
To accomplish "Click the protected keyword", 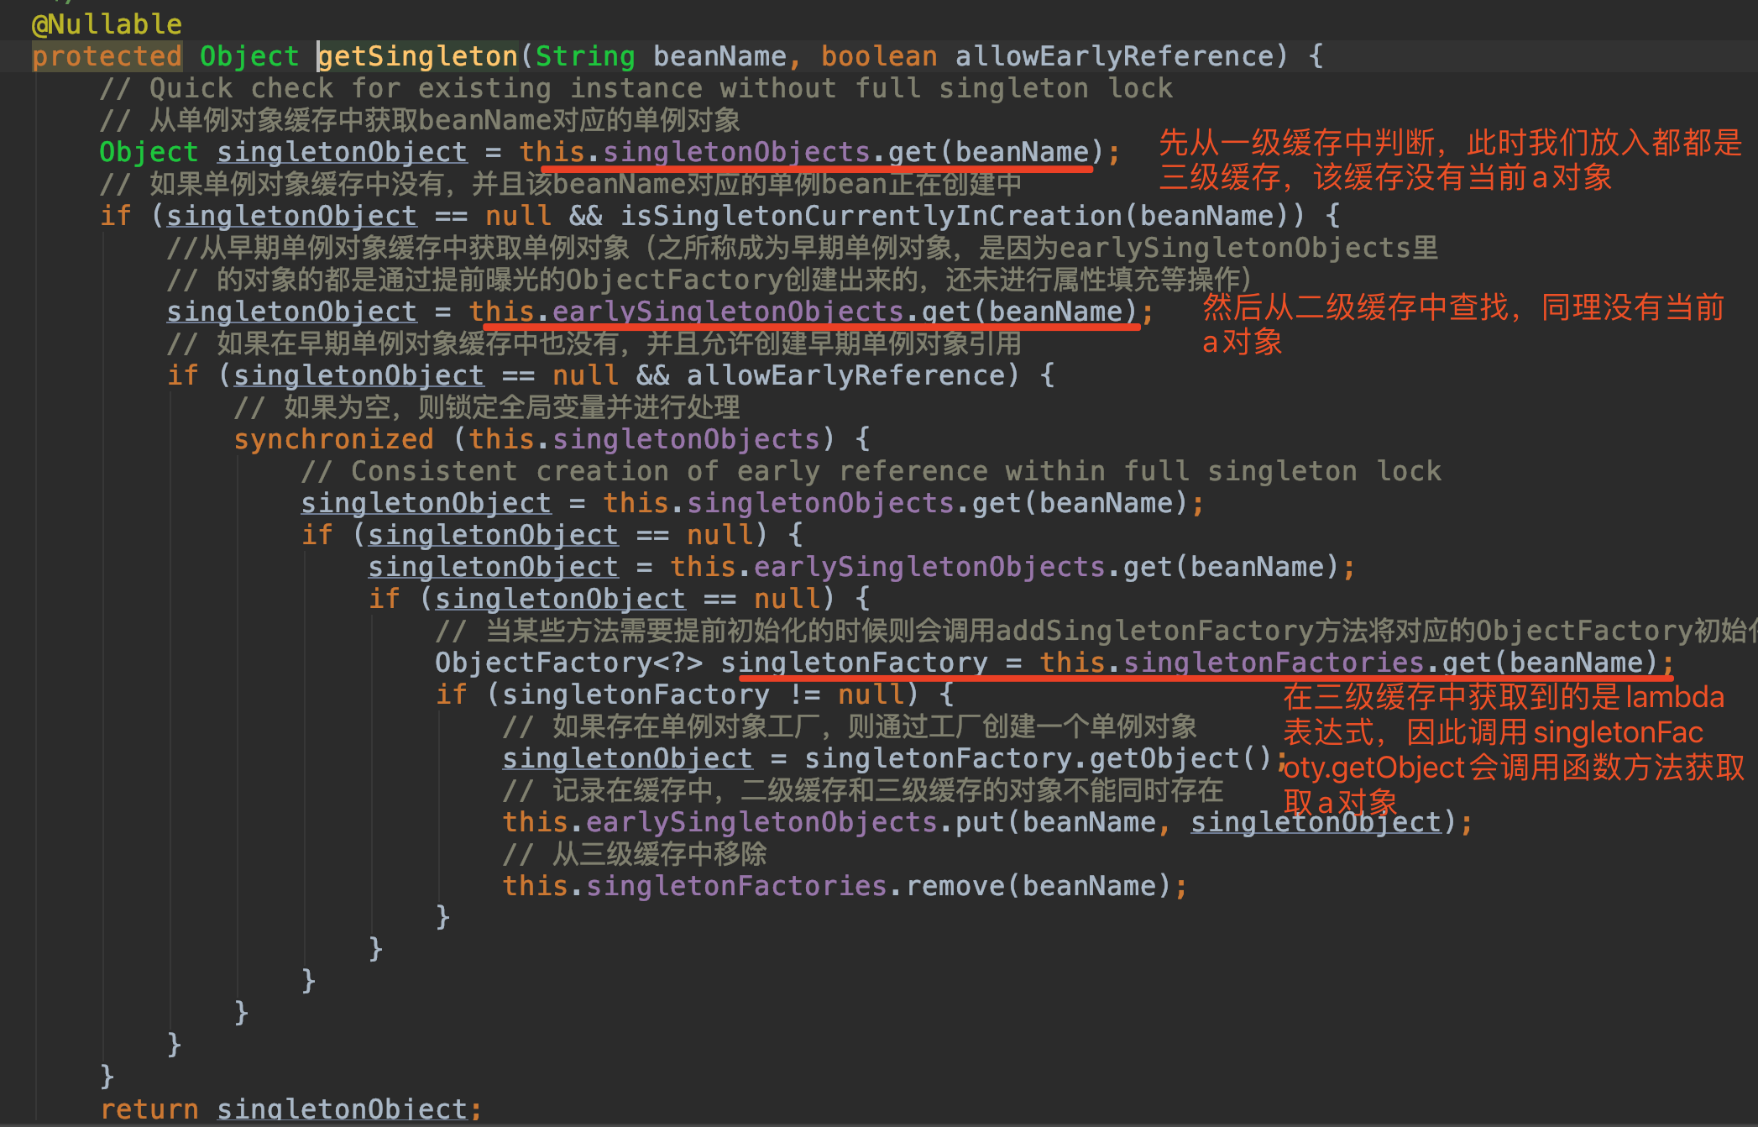I will (x=107, y=56).
